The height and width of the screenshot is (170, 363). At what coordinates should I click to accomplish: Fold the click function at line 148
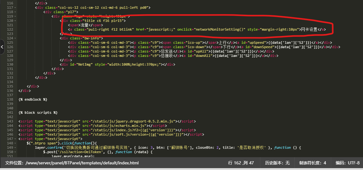pos(15,143)
